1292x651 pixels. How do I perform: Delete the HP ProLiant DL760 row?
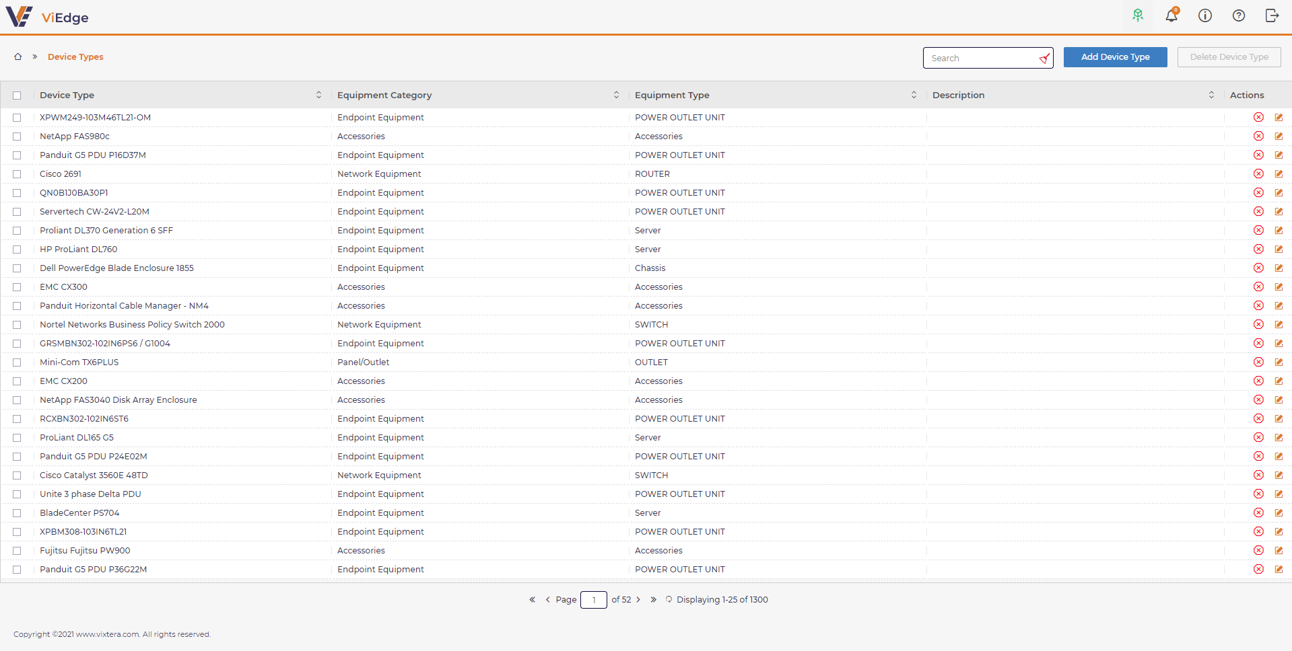(x=1258, y=249)
